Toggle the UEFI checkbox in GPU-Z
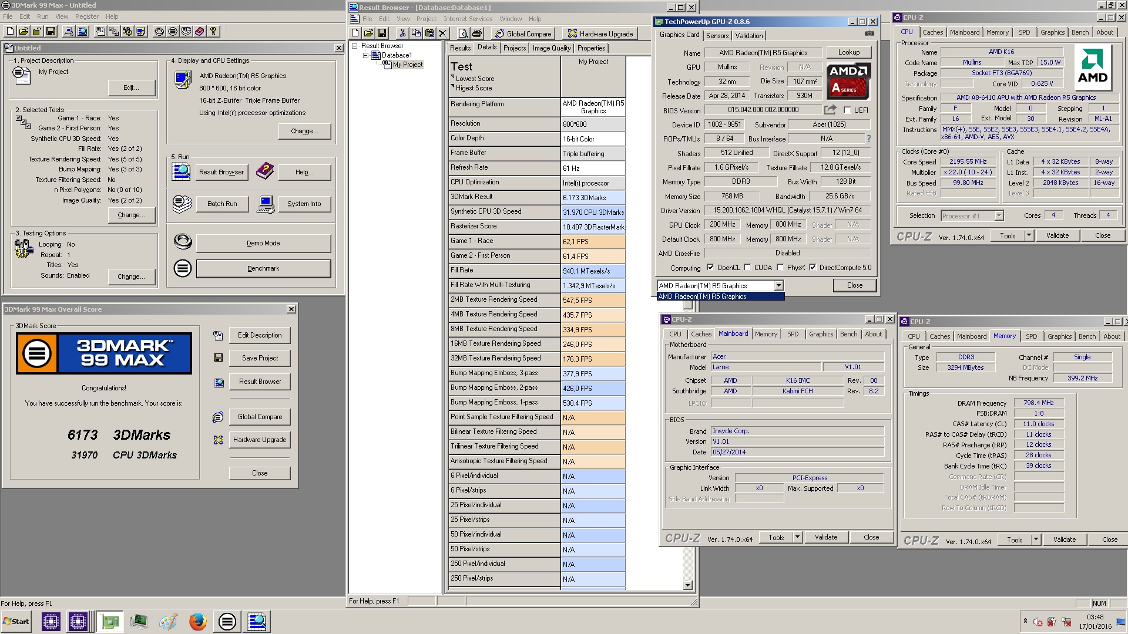The image size is (1128, 634). [847, 110]
